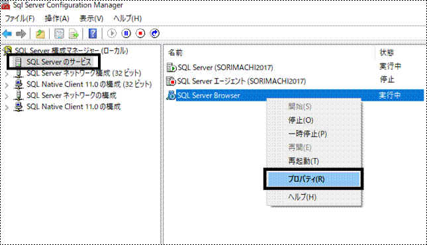Screen dimensions: 427x245
Task: Select SQL Server ネットワーク構成 (32 ビット) item
Action: 84,73
